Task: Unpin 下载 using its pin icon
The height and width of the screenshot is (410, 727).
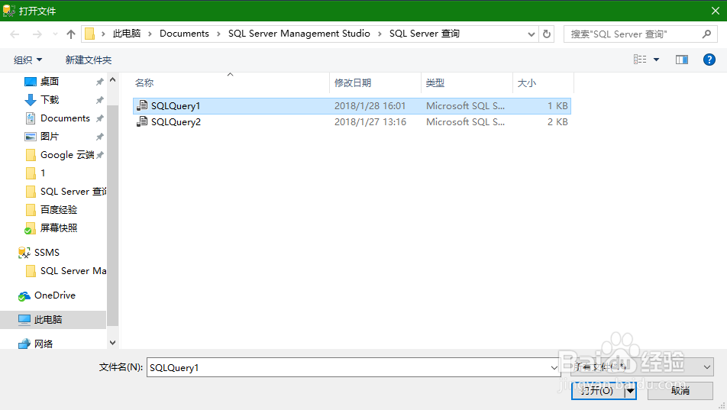Action: 99,100
